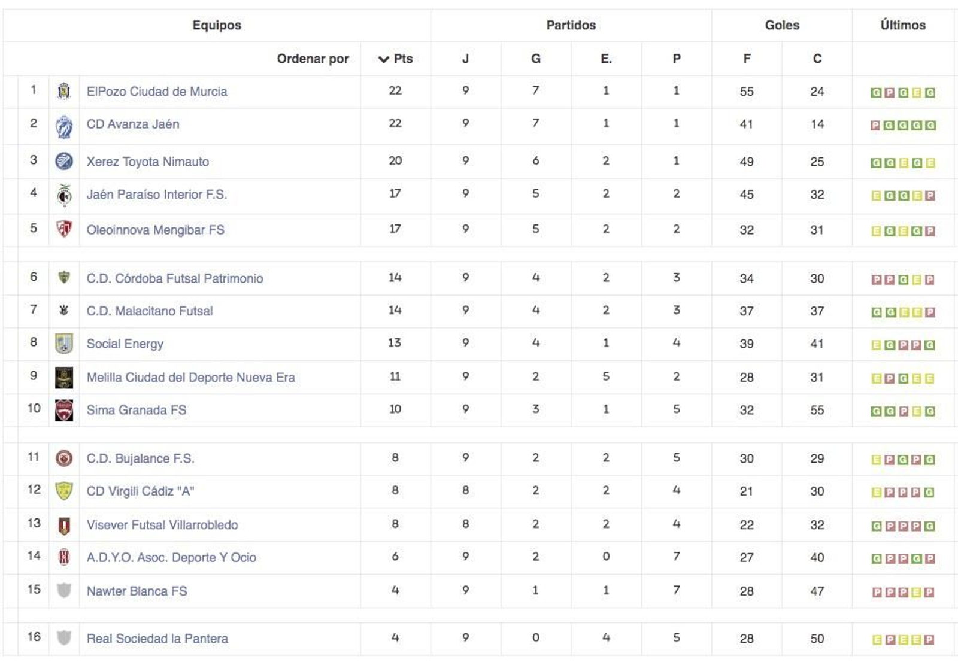Screen dimensions: 958x662
Task: Open the Real Sociedad la Pantera team page
Action: click(157, 639)
